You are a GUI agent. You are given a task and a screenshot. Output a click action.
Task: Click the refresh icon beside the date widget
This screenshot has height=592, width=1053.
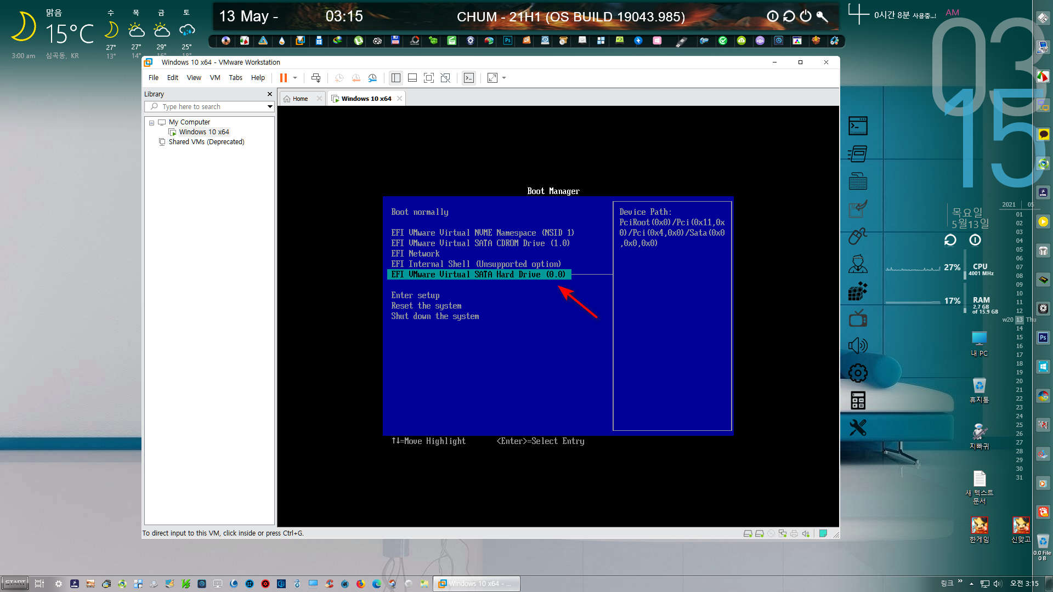tap(950, 240)
